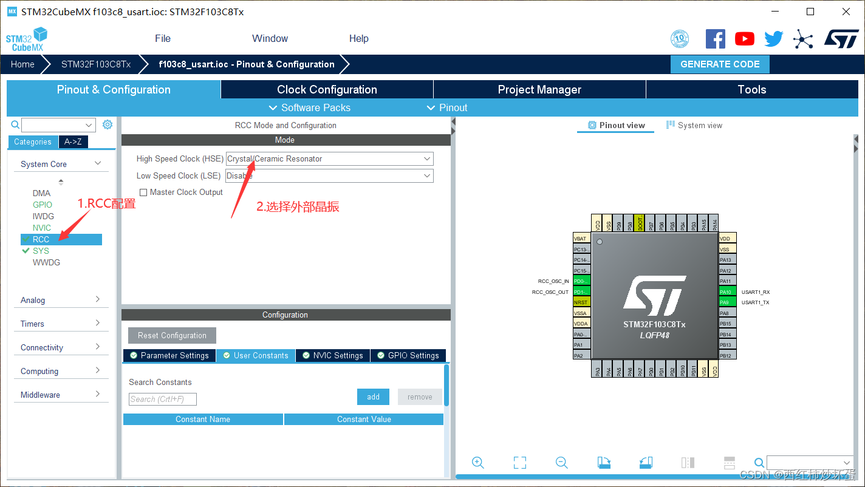Image resolution: width=865 pixels, height=487 pixels.
Task: Click the pin search magnifier icon
Action: point(759,463)
